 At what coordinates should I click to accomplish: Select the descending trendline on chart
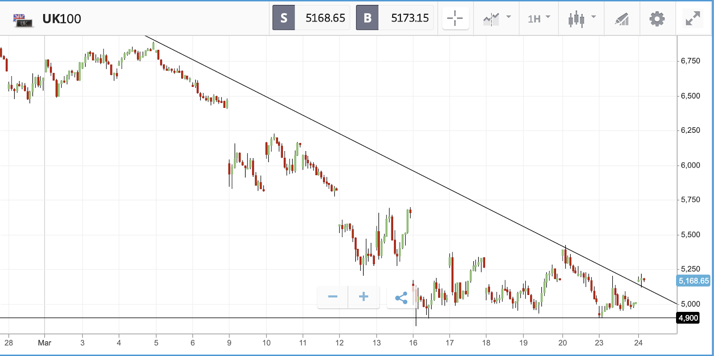(x=411, y=170)
